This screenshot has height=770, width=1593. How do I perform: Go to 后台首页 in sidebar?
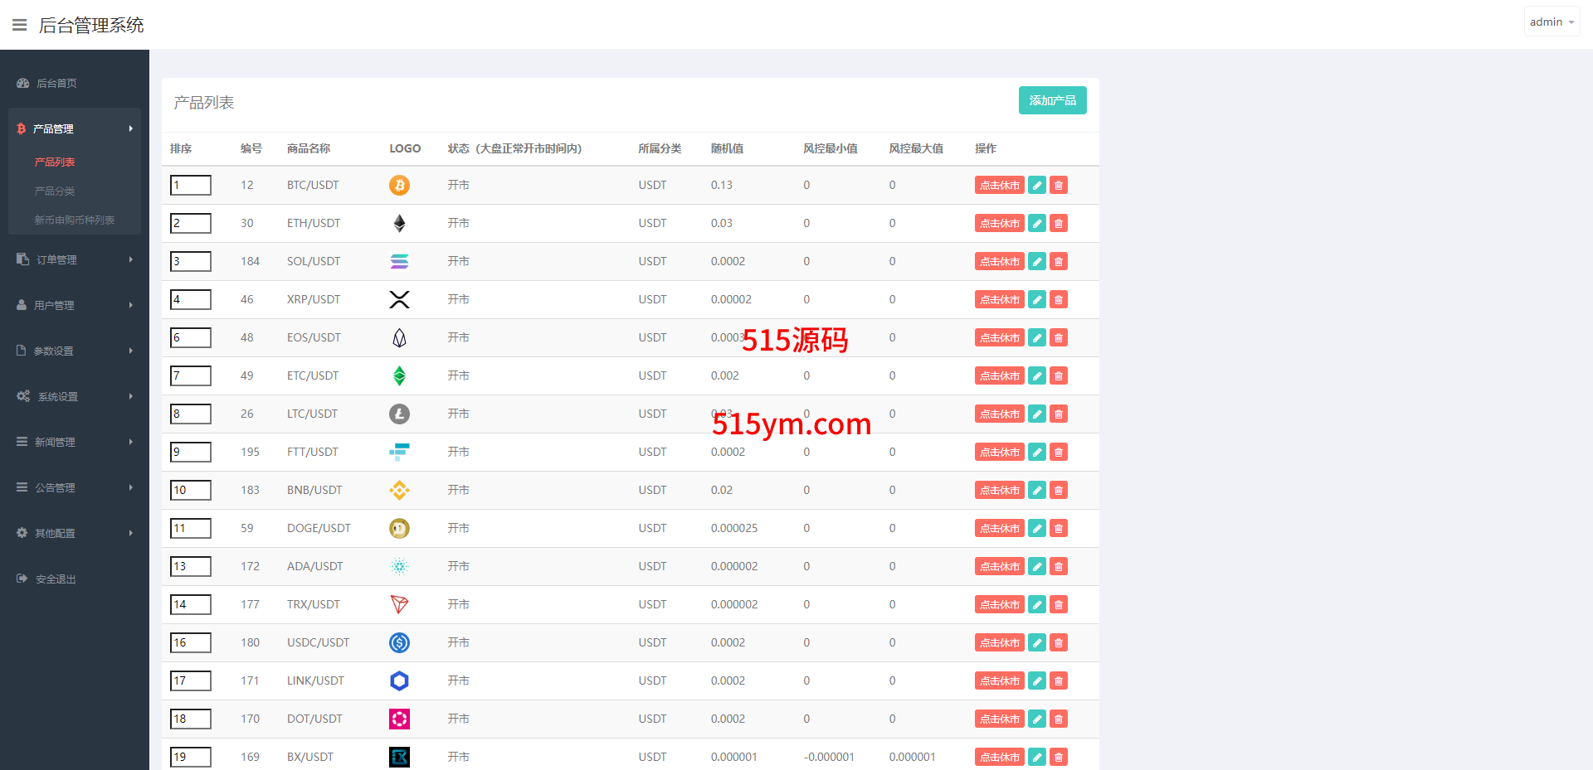point(56,83)
